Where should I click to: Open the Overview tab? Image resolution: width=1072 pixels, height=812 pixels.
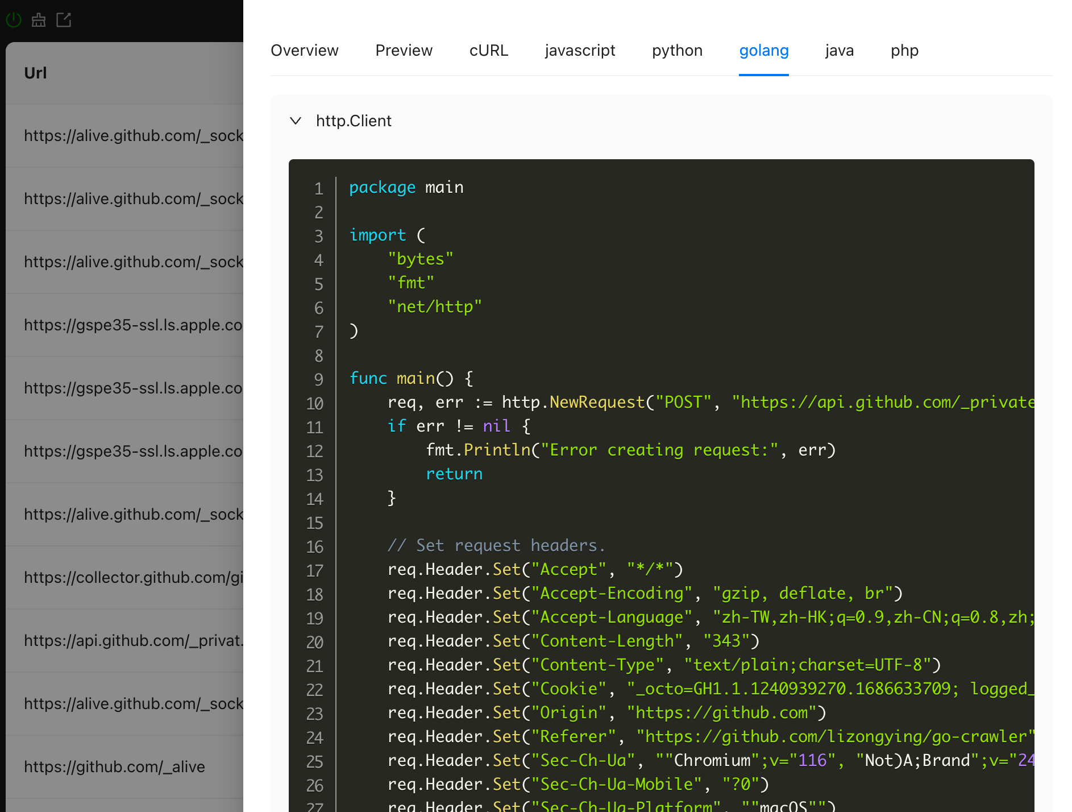coord(305,51)
